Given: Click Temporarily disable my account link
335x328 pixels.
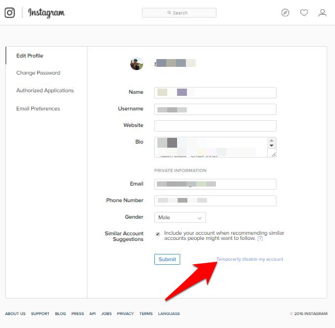Looking at the screenshot, I should pyautogui.click(x=250, y=259).
